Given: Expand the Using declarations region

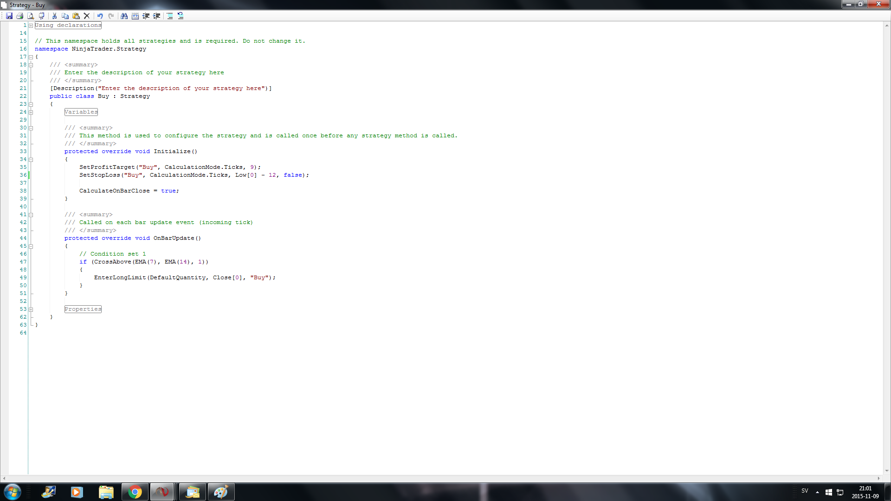Looking at the screenshot, I should click(31, 26).
